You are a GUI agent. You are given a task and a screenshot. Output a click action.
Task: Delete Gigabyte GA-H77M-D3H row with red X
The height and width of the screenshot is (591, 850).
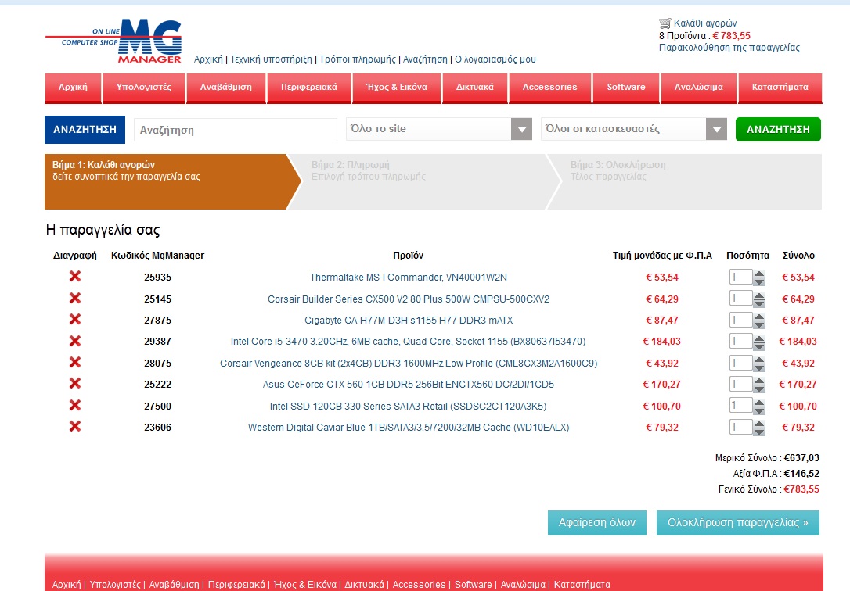coord(75,319)
